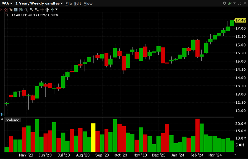
Task: Click the zoom out magnifier
Action: (x=37, y=10)
